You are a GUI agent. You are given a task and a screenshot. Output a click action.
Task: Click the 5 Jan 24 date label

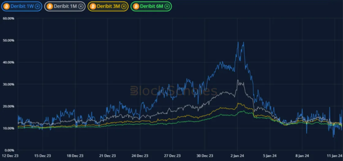pos(270,156)
